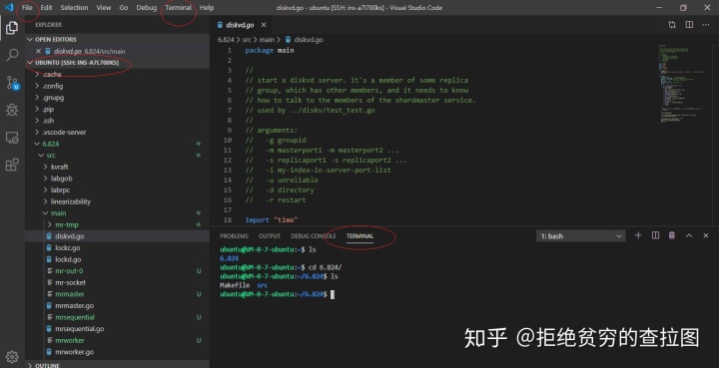This screenshot has height=368, width=719.
Task: Expand the labgob folder
Action: (118, 179)
